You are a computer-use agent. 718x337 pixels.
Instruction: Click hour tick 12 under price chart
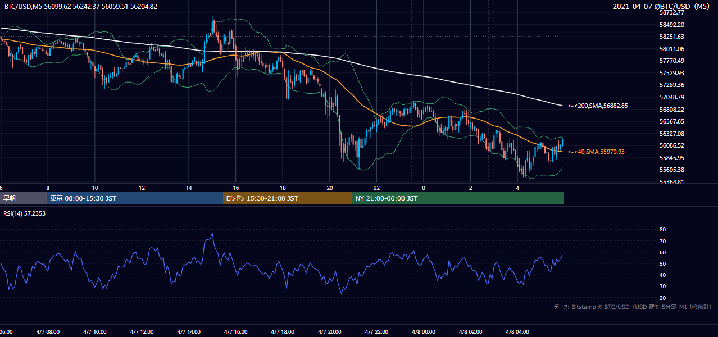(x=142, y=188)
